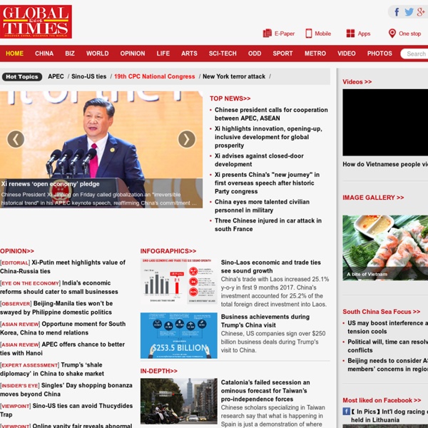Open the METRO section
Image resolution: width=428 pixels, height=428 pixels.
click(x=315, y=53)
